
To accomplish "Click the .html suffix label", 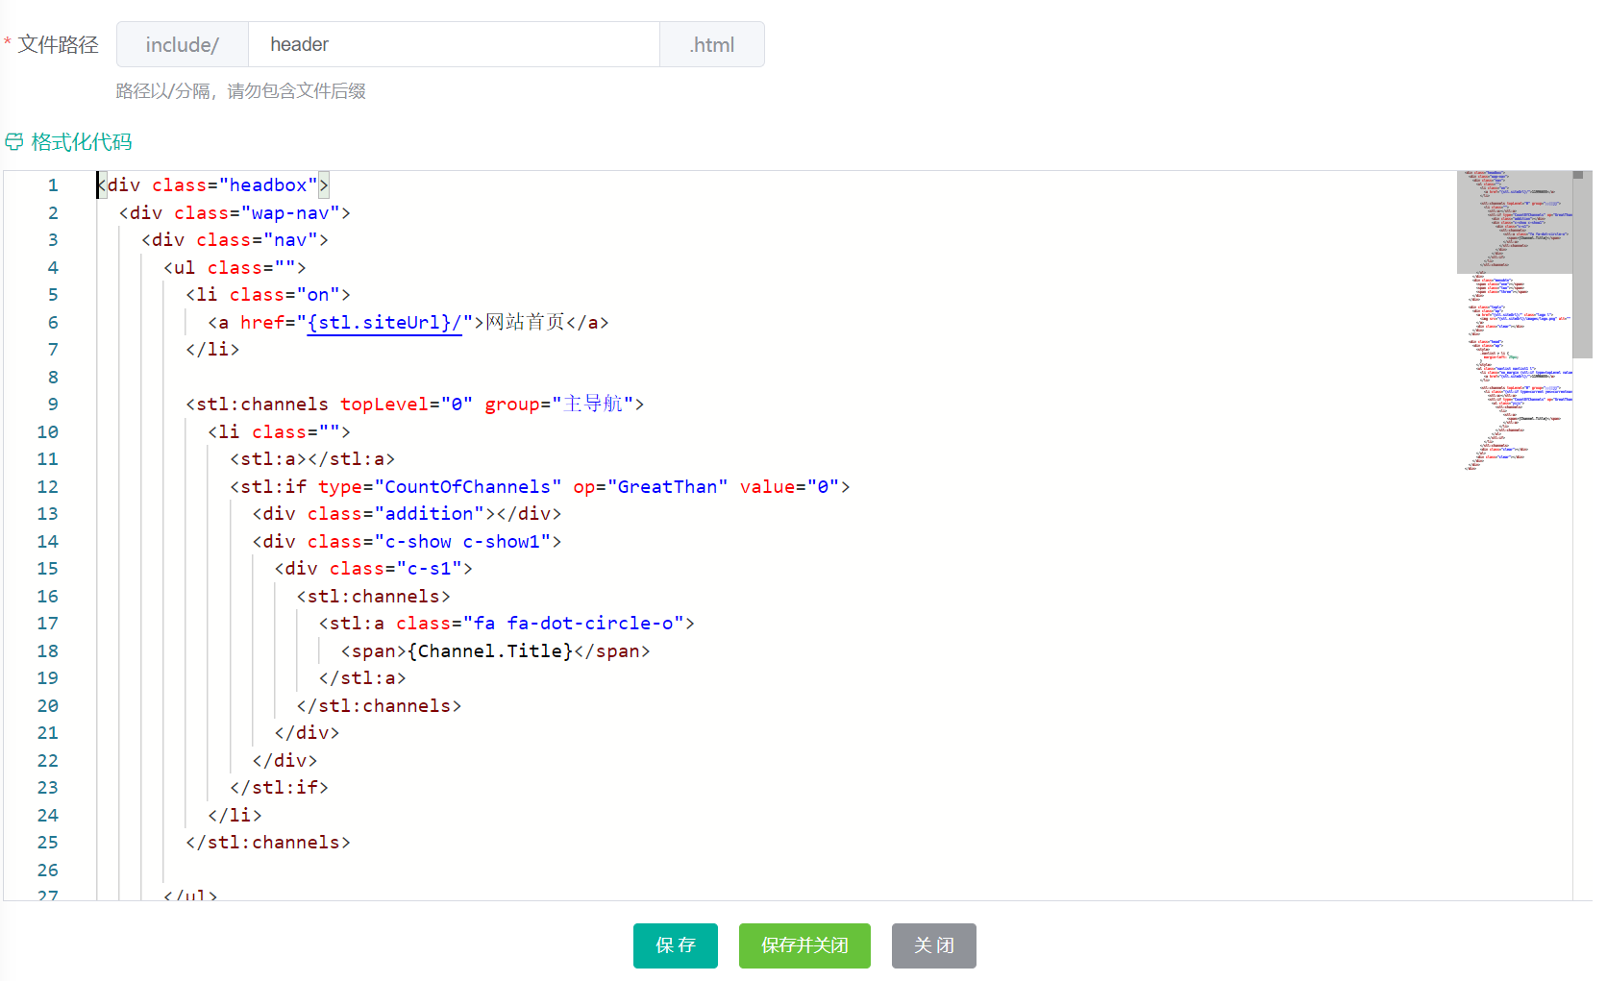I will [x=711, y=44].
